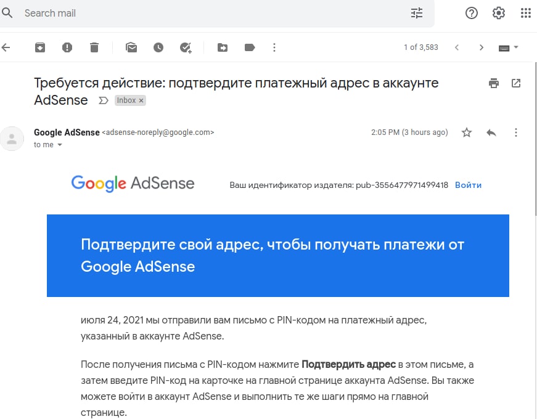Image resolution: width=537 pixels, height=419 pixels.
Task: Open the Labels icon
Action: click(250, 47)
